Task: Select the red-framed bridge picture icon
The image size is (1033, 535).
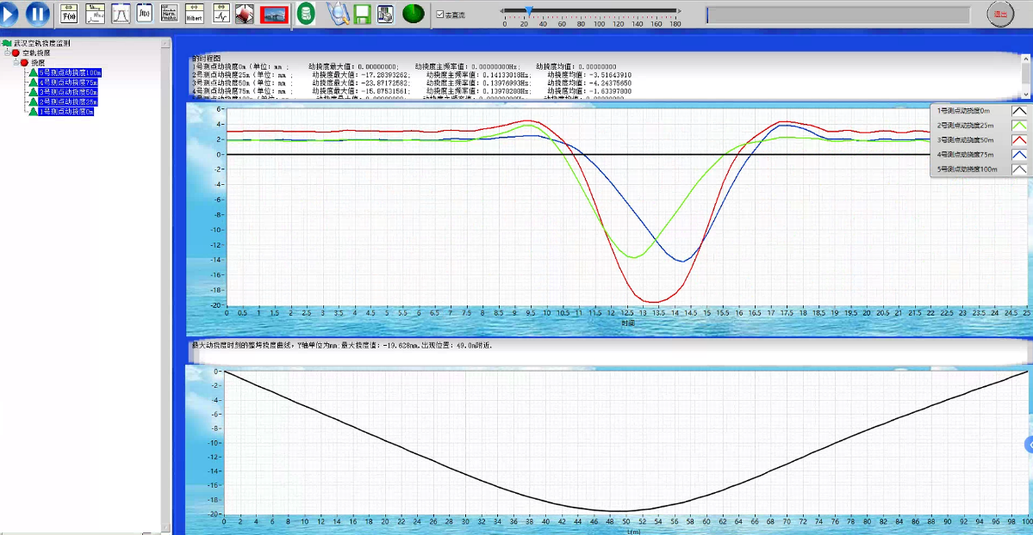Action: [274, 15]
